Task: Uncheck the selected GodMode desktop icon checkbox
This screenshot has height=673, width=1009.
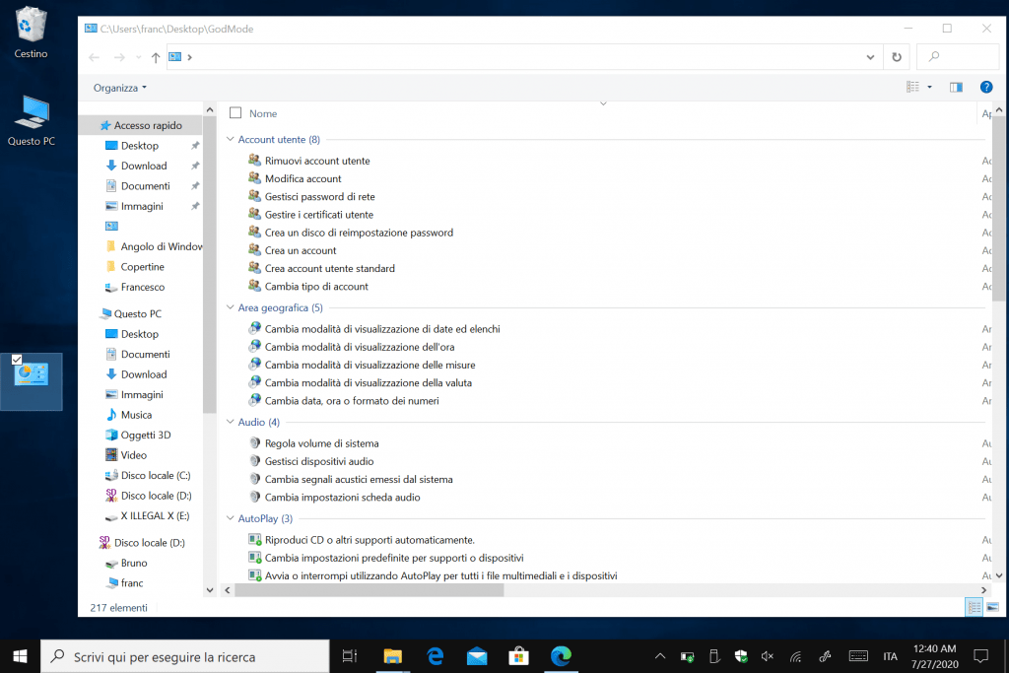Action: tap(17, 360)
